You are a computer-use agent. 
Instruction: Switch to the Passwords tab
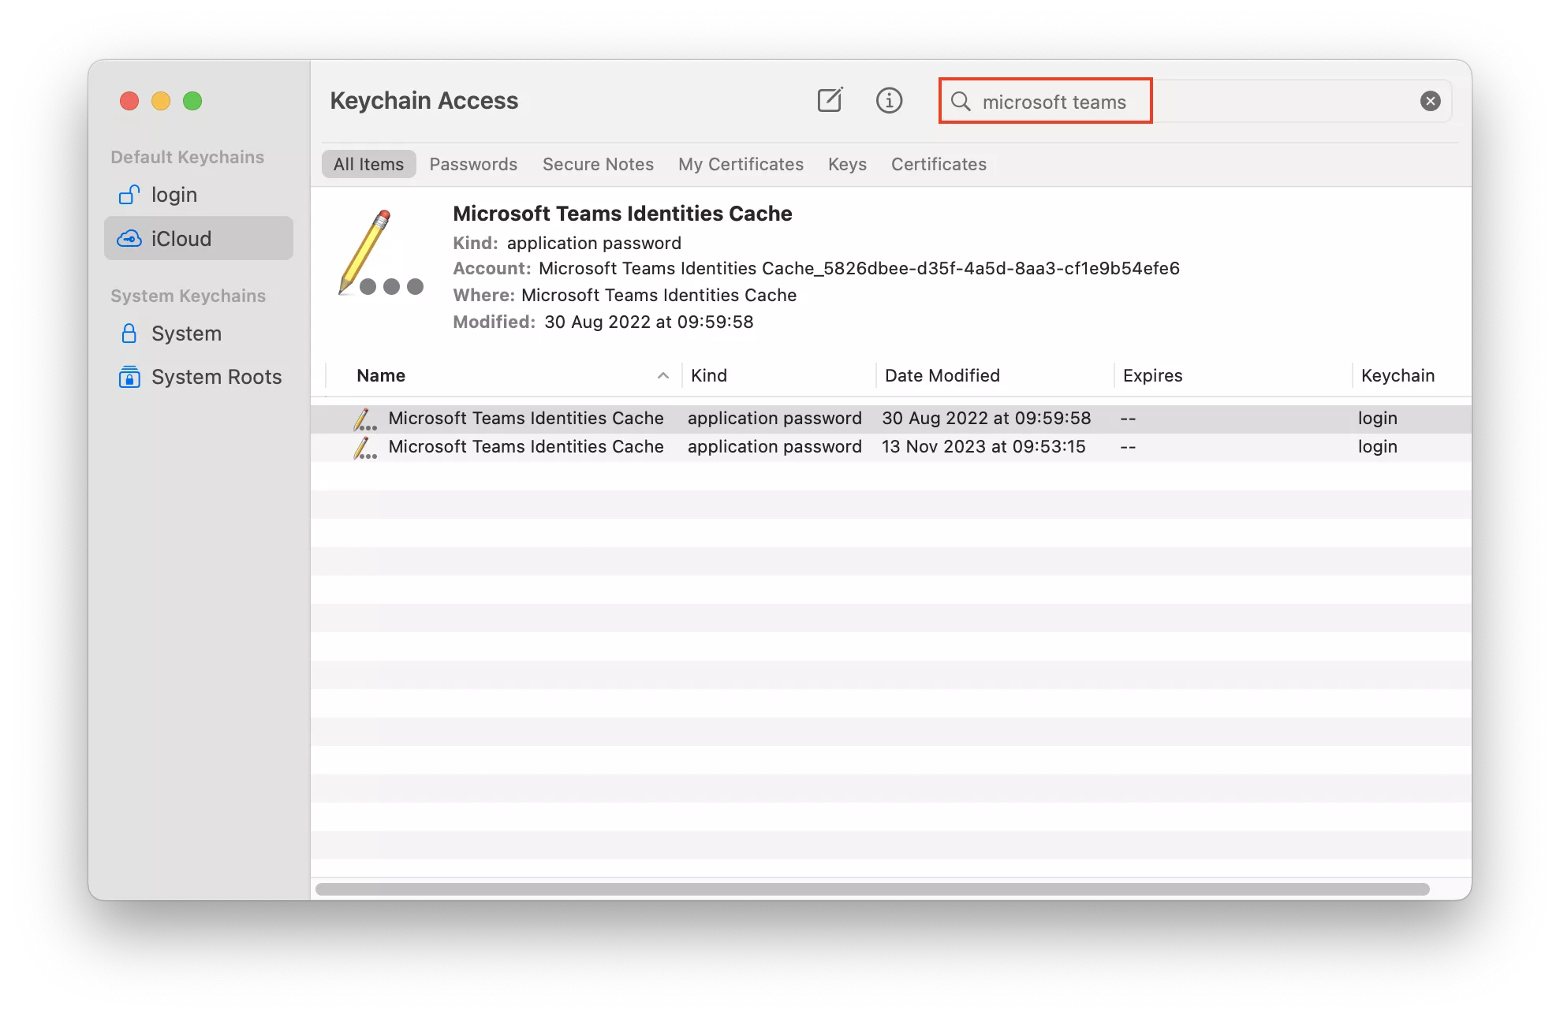click(473, 164)
